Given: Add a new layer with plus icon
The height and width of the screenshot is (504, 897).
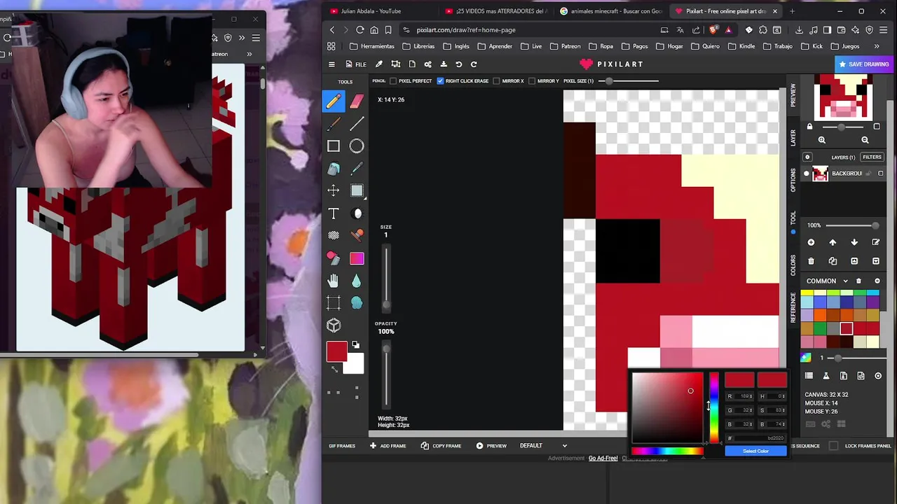Looking at the screenshot, I should coord(811,242).
